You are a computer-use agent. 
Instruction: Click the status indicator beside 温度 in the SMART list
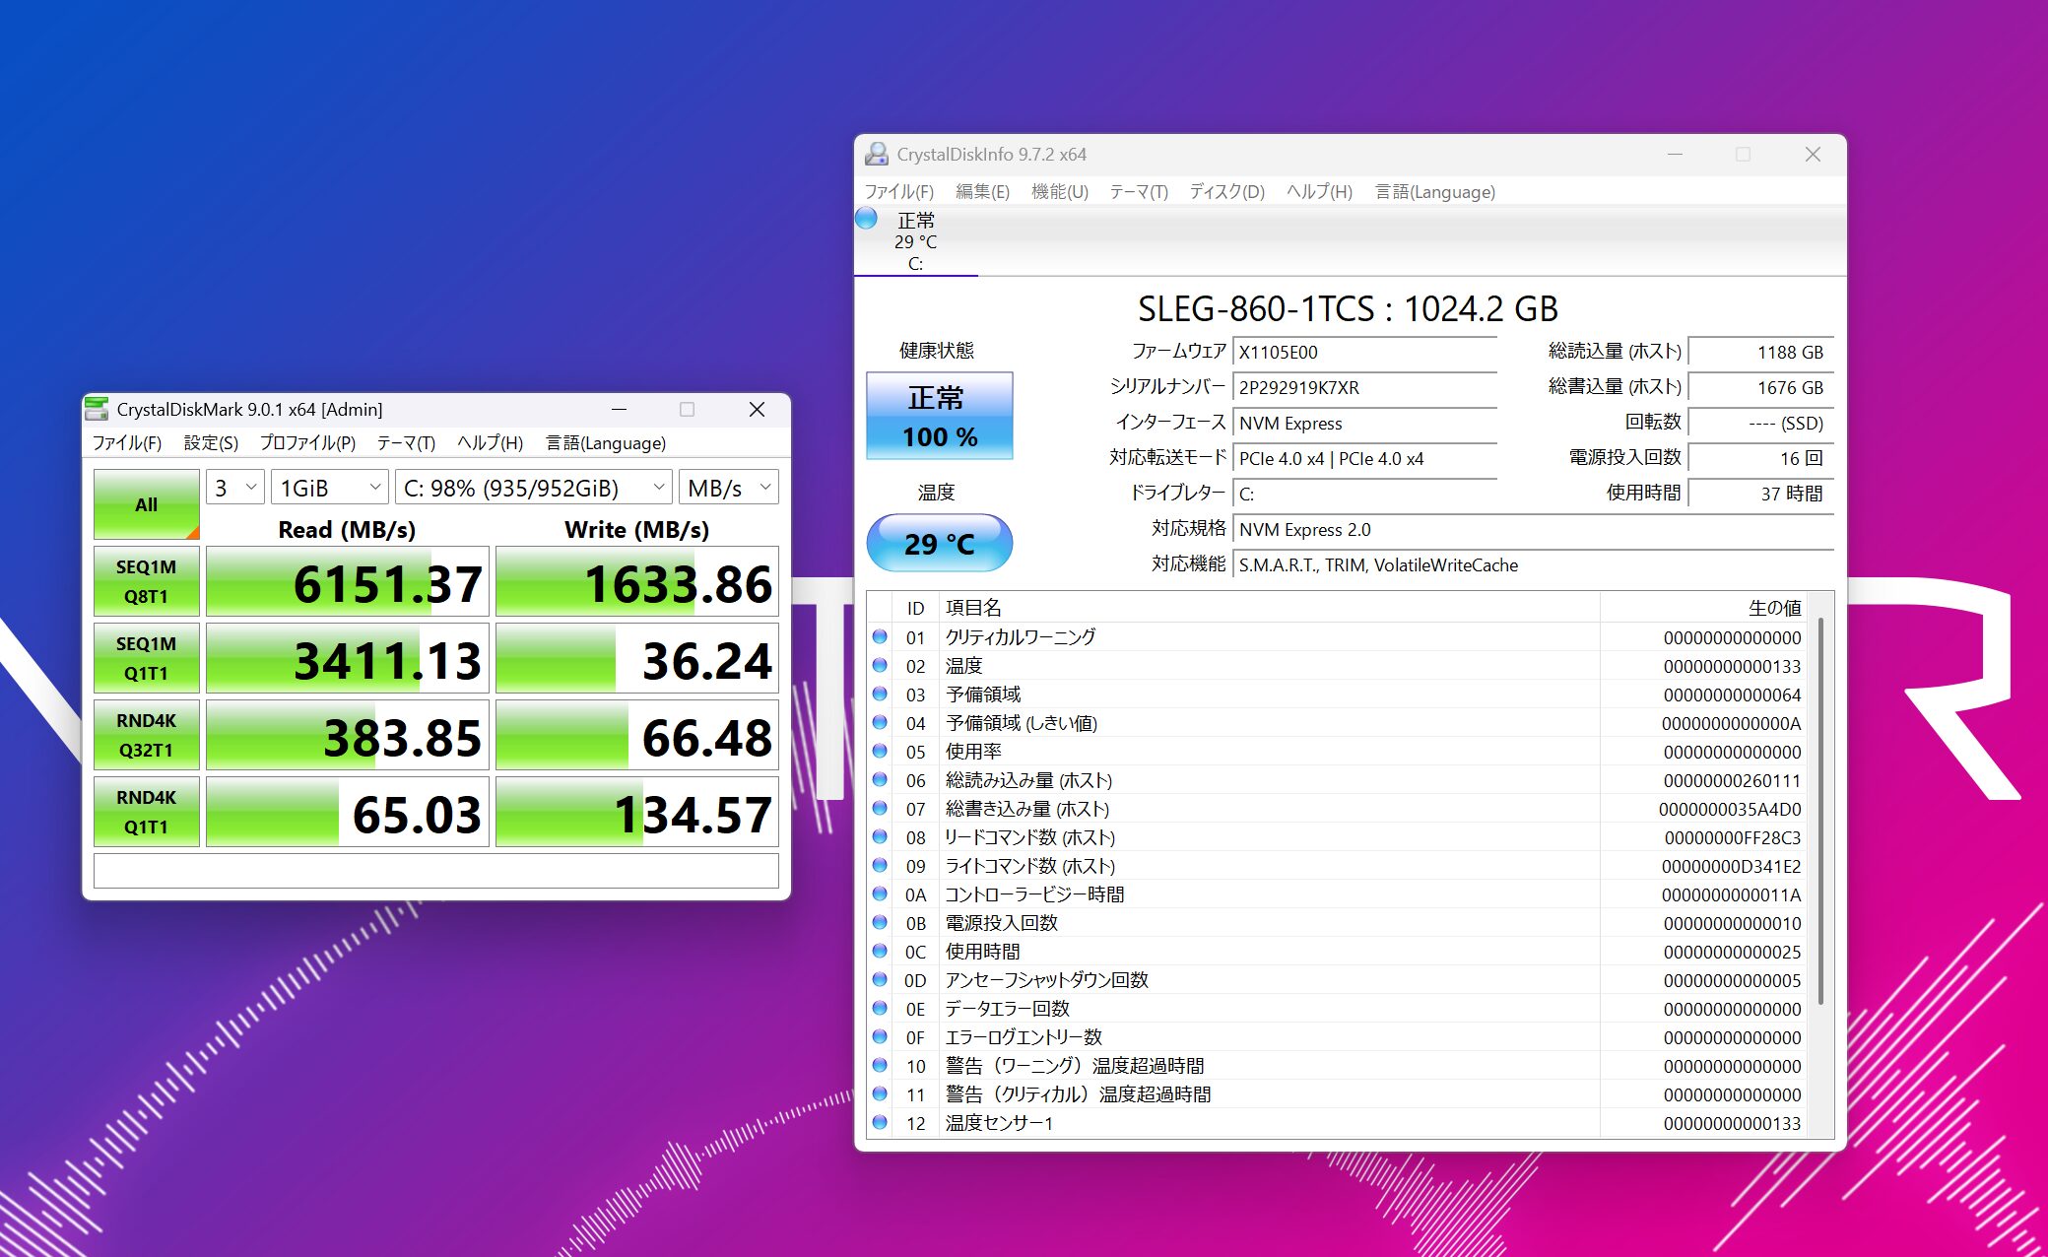pos(880,665)
